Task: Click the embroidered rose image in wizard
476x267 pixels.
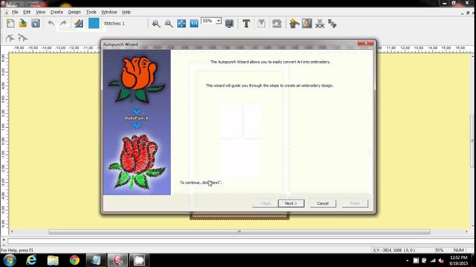Action: (x=137, y=162)
